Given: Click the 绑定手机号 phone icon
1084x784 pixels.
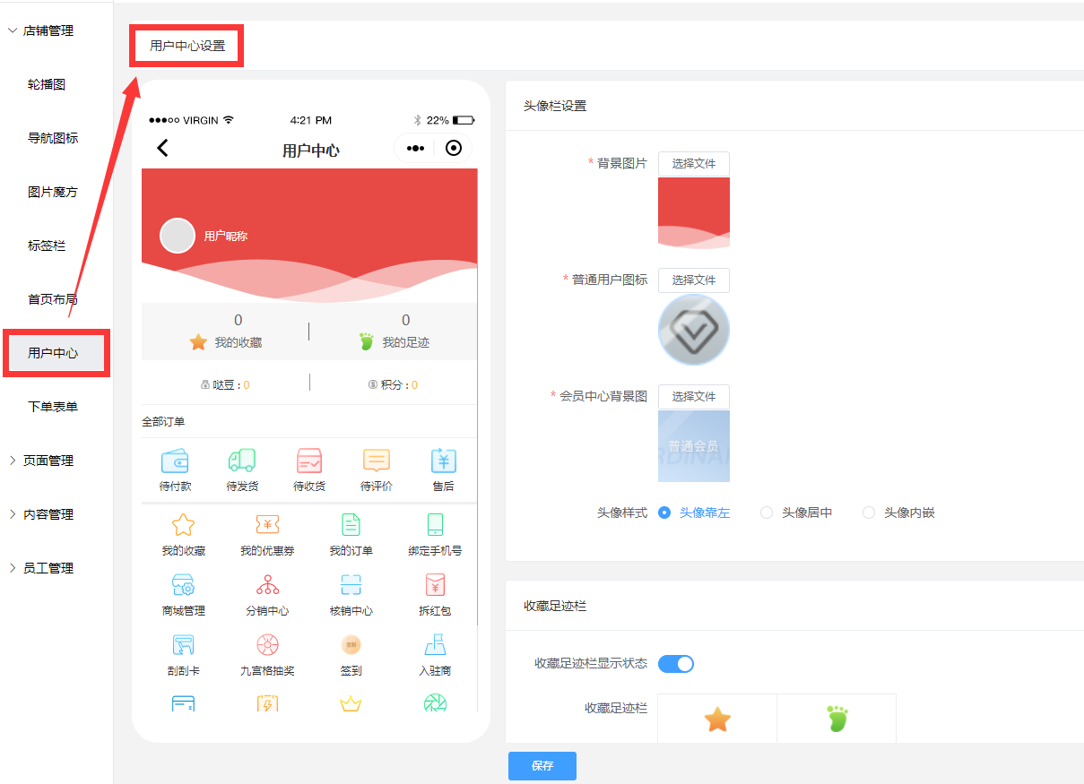Looking at the screenshot, I should click(x=435, y=525).
